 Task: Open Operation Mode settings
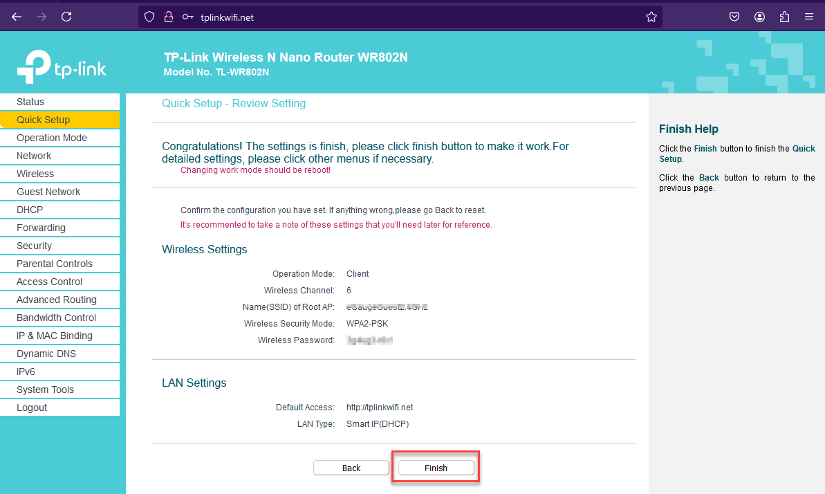click(60, 138)
